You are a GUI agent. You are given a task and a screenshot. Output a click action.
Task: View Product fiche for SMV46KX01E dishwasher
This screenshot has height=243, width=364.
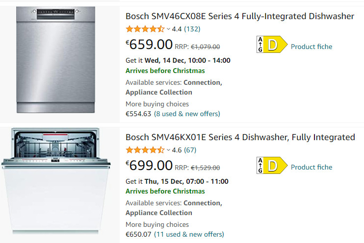[x=312, y=167]
